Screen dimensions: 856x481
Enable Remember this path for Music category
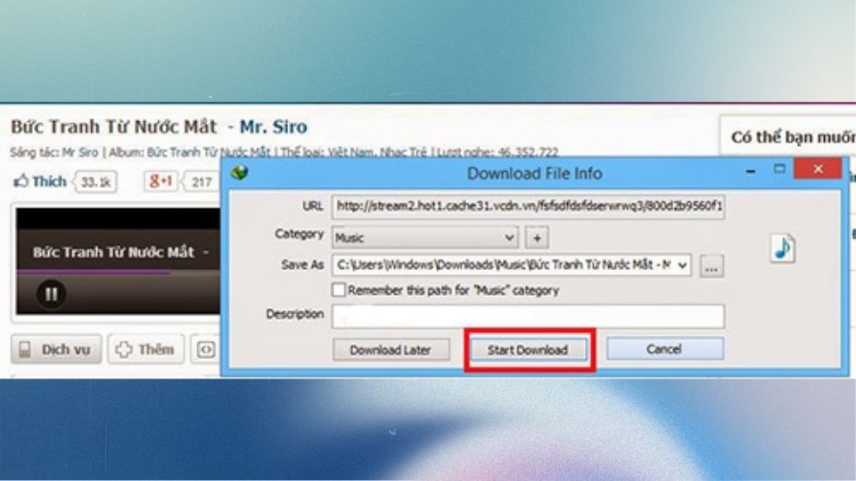(x=339, y=289)
